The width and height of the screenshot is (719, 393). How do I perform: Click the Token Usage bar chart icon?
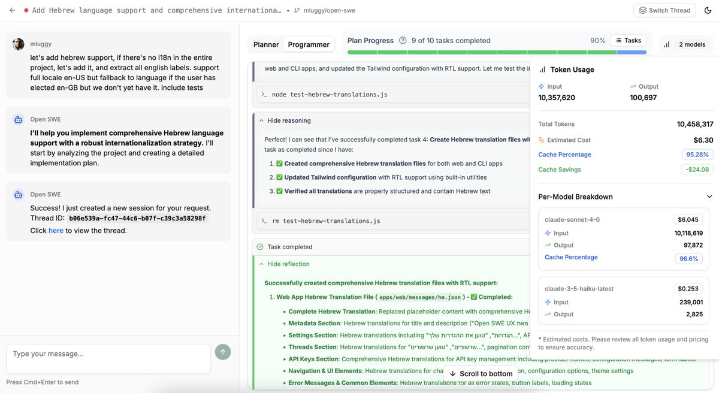pyautogui.click(x=542, y=69)
